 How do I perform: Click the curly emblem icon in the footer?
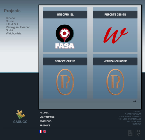(x=138, y=133)
